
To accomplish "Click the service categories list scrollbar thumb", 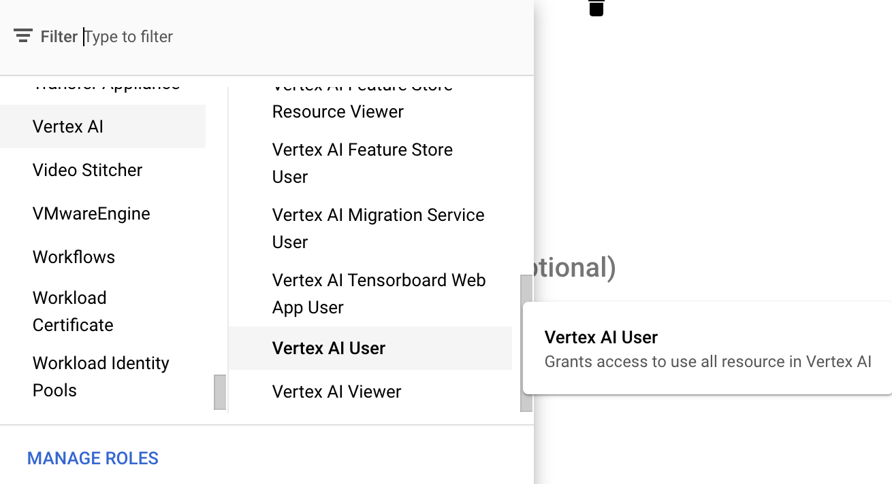I will click(x=220, y=392).
